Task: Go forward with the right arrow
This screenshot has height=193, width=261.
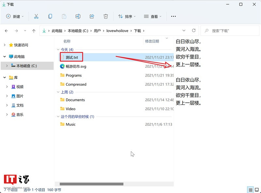Action: 16,31
